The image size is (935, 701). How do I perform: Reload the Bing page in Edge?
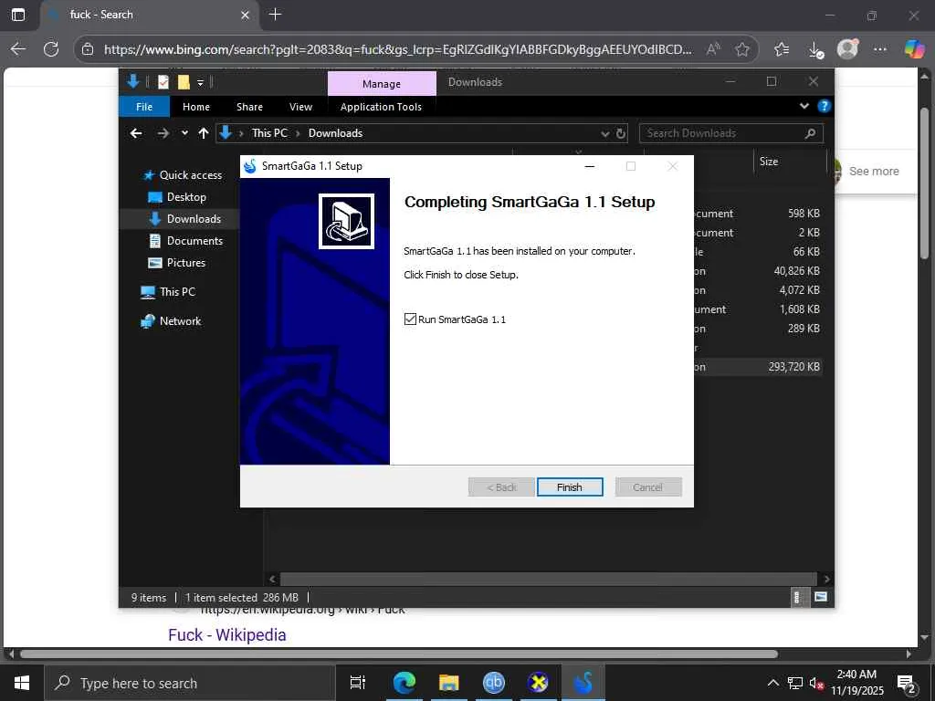[51, 49]
